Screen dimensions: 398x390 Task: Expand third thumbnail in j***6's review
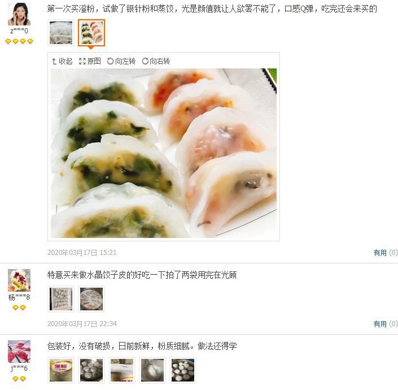tap(122, 370)
